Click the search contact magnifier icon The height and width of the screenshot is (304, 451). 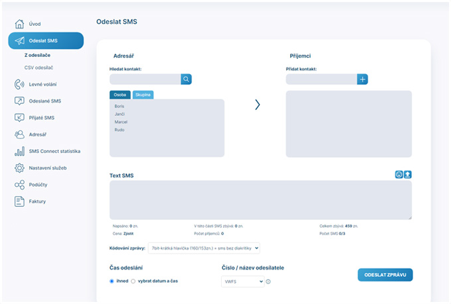tap(187, 79)
